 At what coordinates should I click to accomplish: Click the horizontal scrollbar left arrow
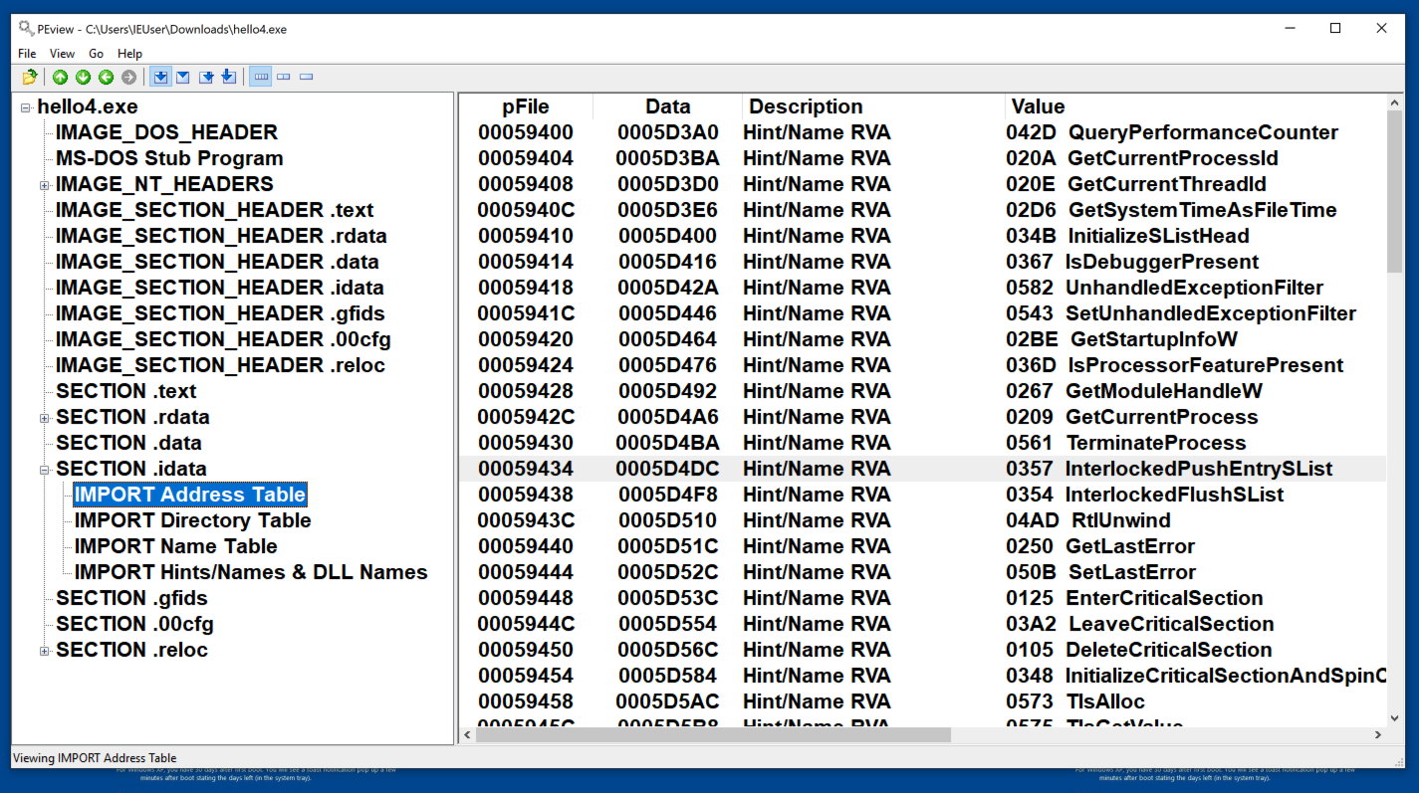(467, 735)
